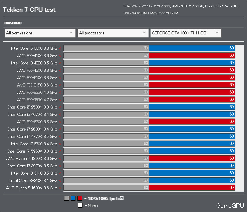The height and width of the screenshot is (212, 247).
Task: Click the red bar for AMD Ryzen 7 1800X
Action: 192,158
